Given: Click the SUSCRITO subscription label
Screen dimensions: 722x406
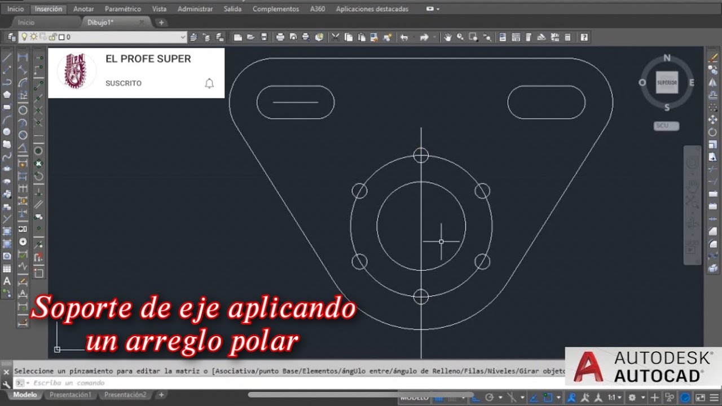Looking at the screenshot, I should coord(124,83).
